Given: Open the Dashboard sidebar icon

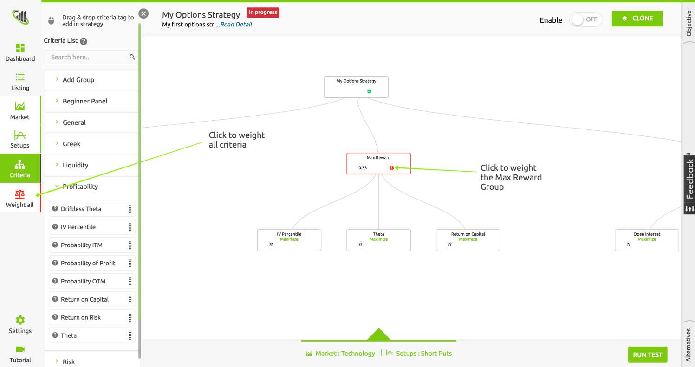Looking at the screenshot, I should coord(20,48).
